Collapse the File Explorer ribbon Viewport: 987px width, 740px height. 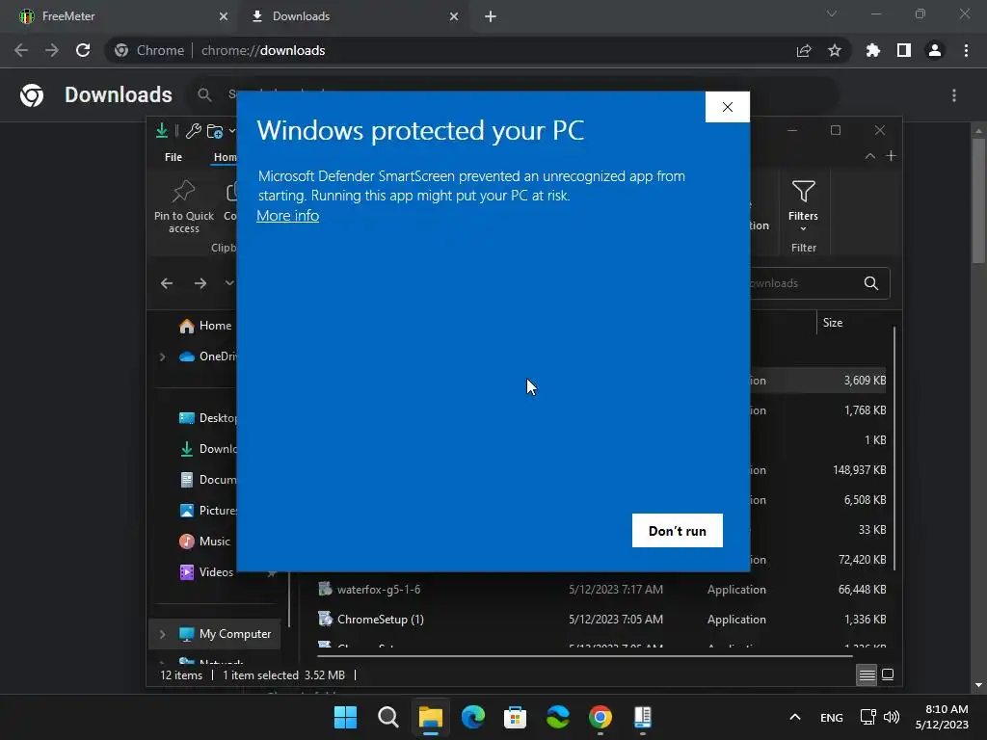(870, 156)
